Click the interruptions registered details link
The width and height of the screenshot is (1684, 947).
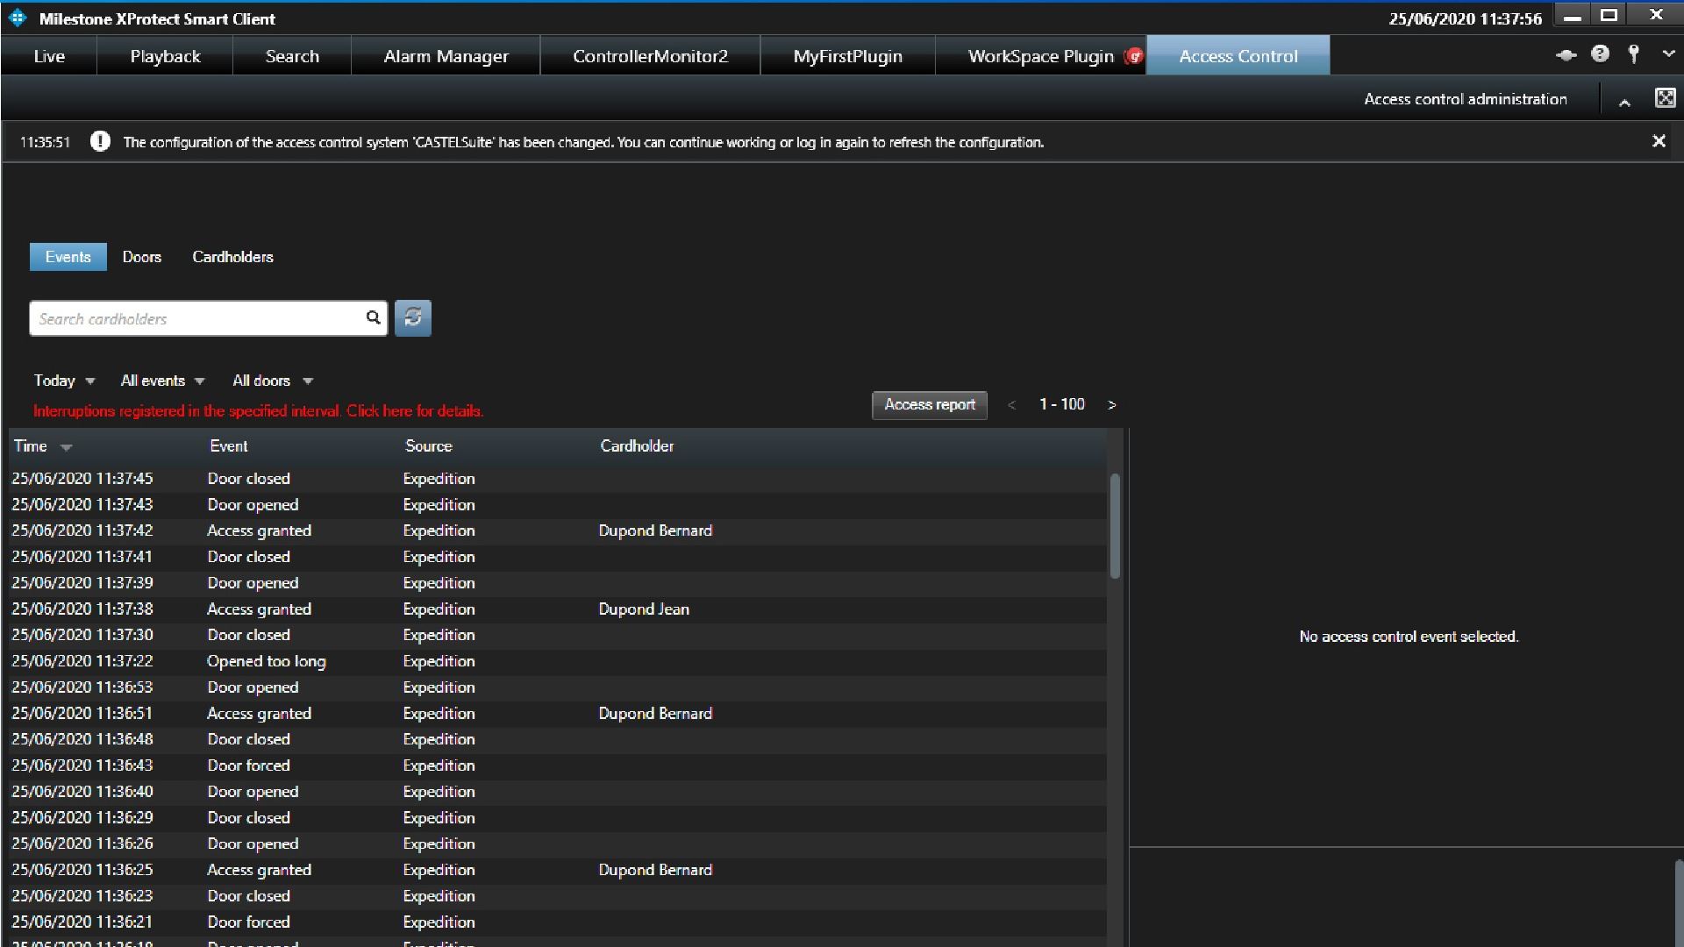click(258, 410)
